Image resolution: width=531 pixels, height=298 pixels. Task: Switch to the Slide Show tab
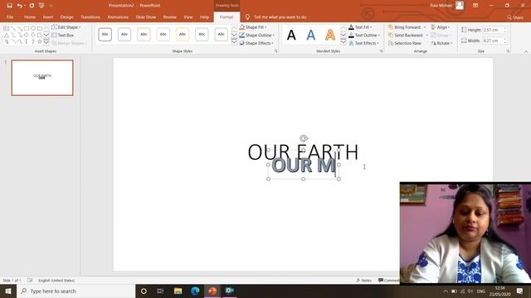146,17
